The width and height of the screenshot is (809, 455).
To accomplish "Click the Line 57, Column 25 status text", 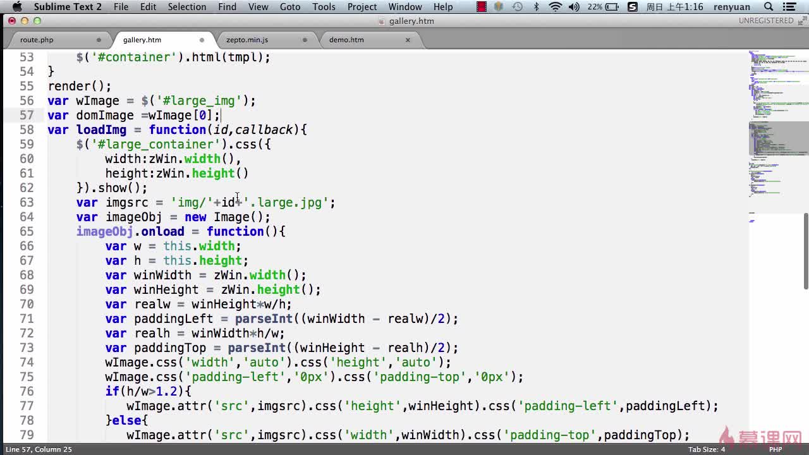I will click(39, 449).
